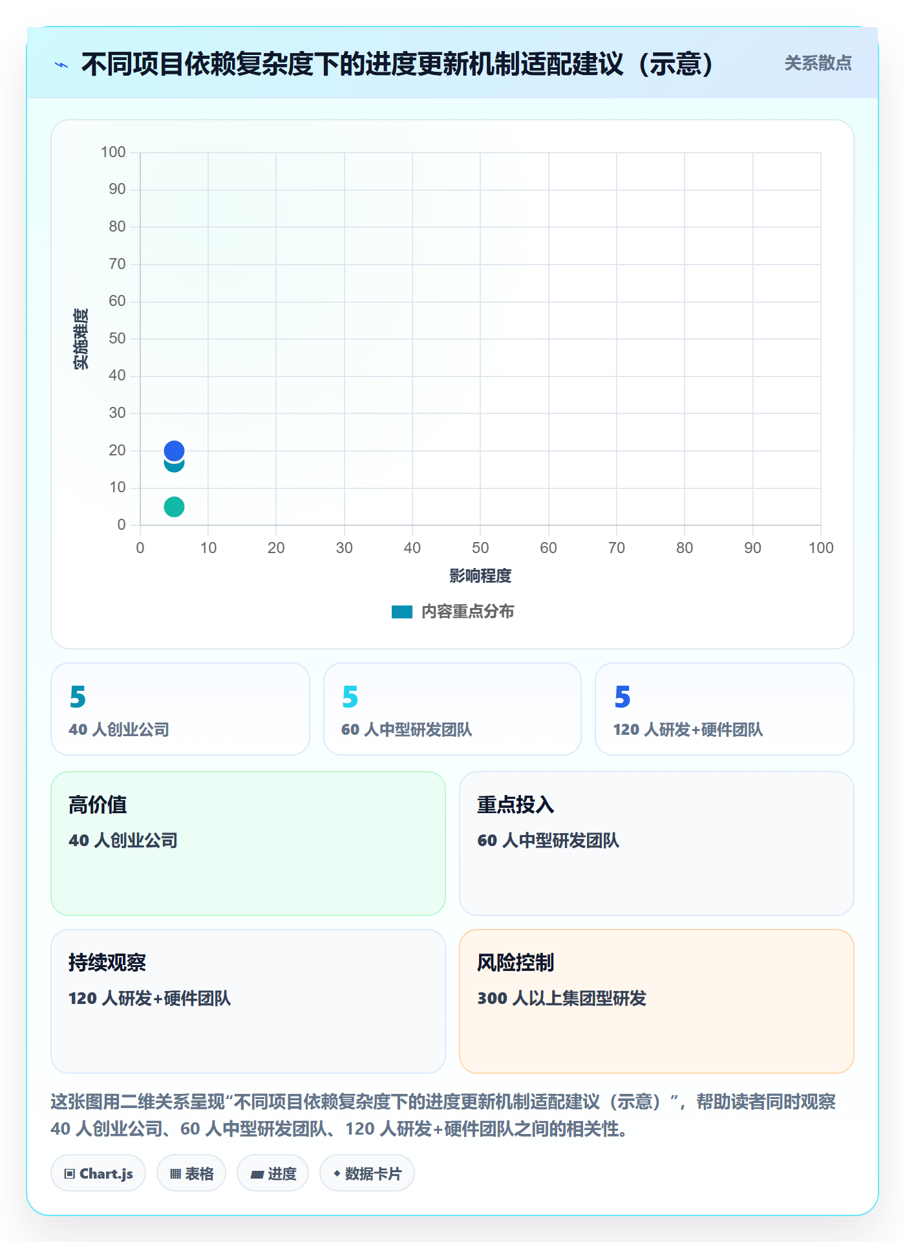Click the 内容重点分布 legend label
The height and width of the screenshot is (1242, 905).
pyautogui.click(x=467, y=611)
